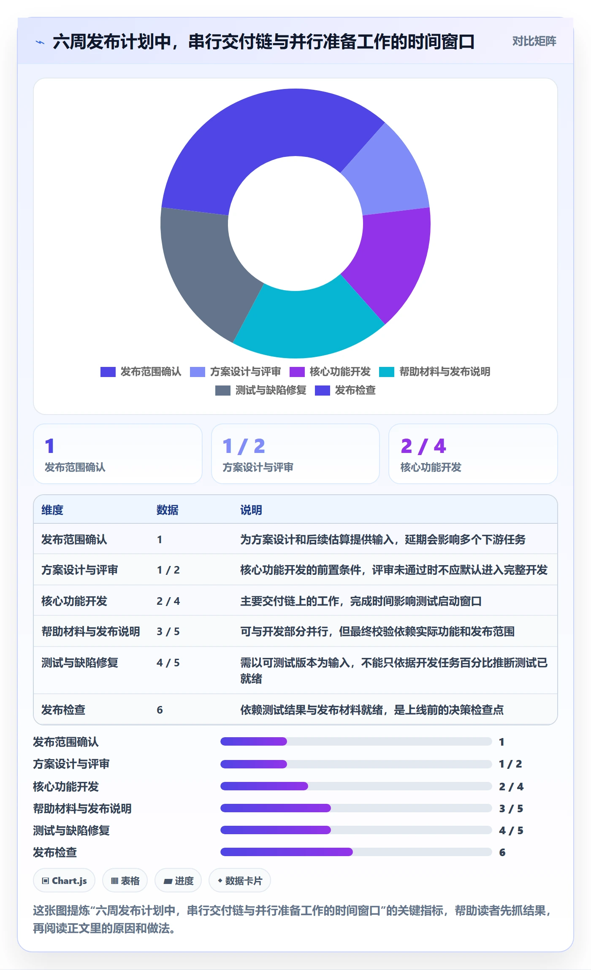This screenshot has width=591, height=970.
Task: Select the table data value 6
Action: 160,710
